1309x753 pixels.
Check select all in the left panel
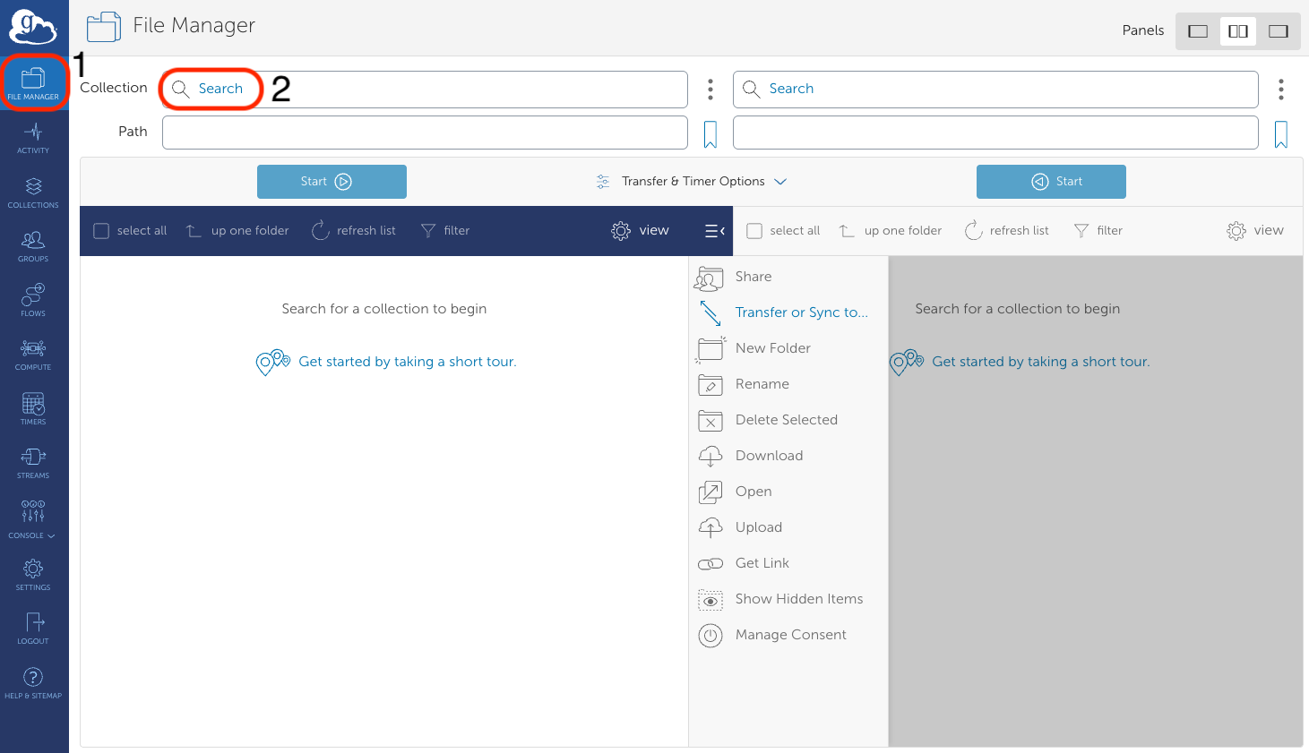pyautogui.click(x=101, y=230)
